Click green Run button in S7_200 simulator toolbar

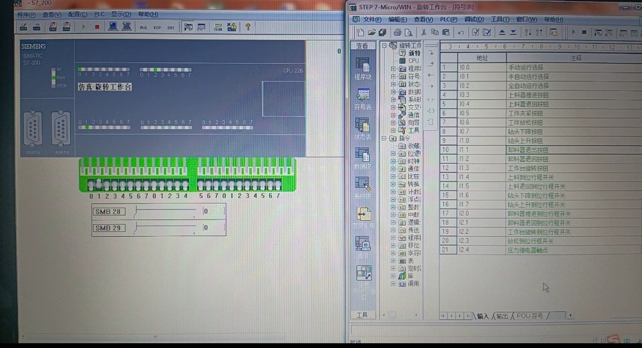[84, 27]
